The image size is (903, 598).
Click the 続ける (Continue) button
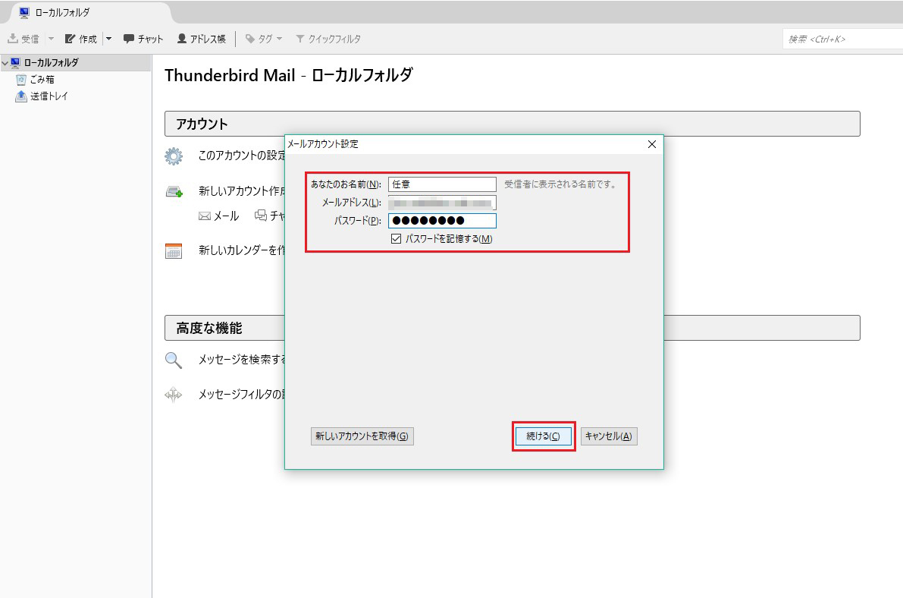click(x=543, y=436)
